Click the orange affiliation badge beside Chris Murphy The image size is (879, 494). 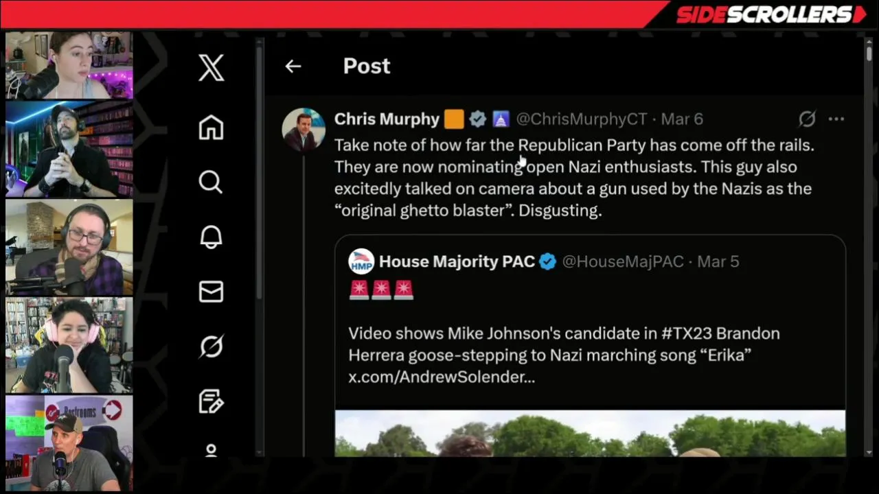click(x=454, y=119)
